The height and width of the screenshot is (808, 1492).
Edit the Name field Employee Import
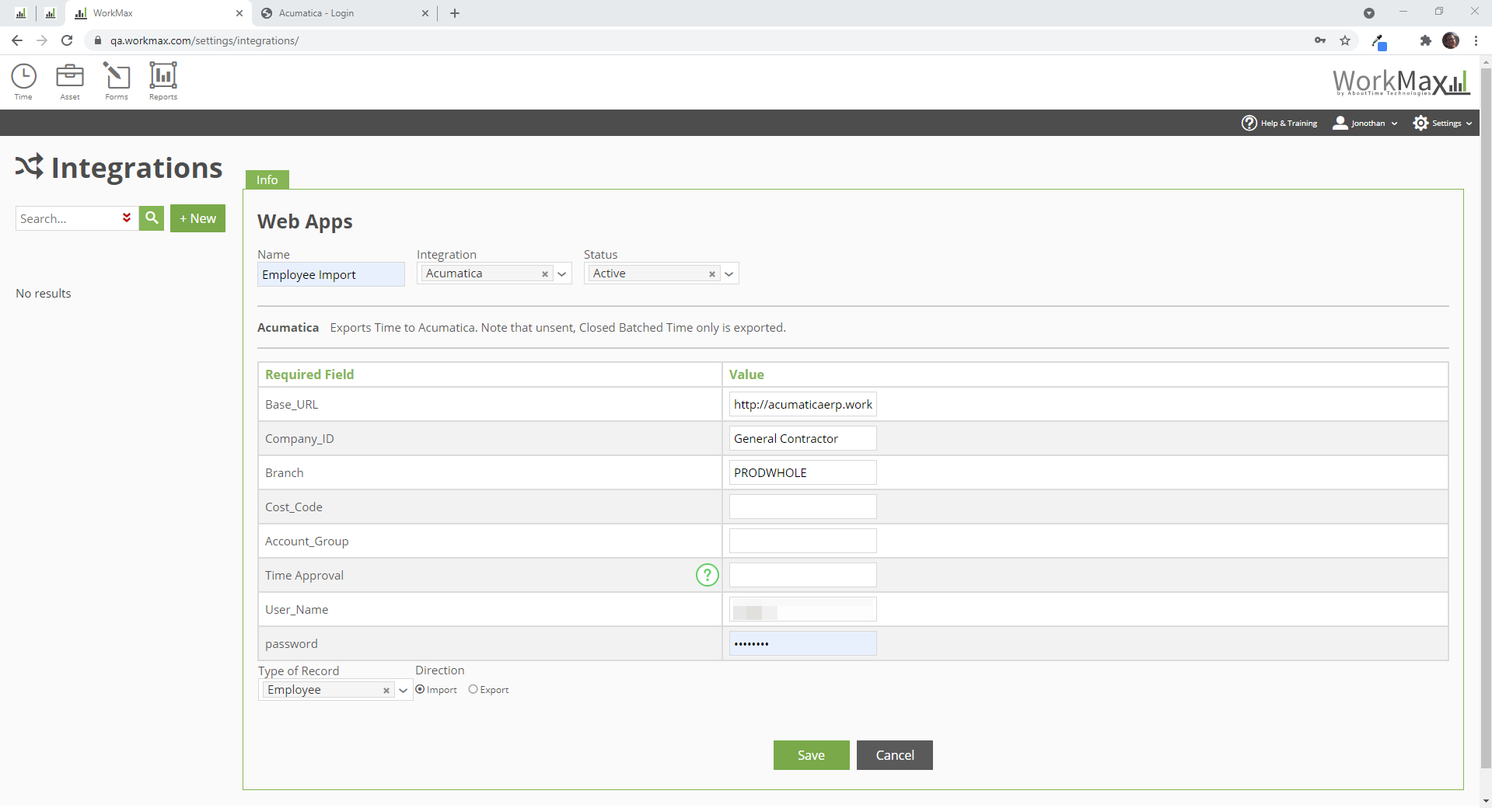coord(330,274)
